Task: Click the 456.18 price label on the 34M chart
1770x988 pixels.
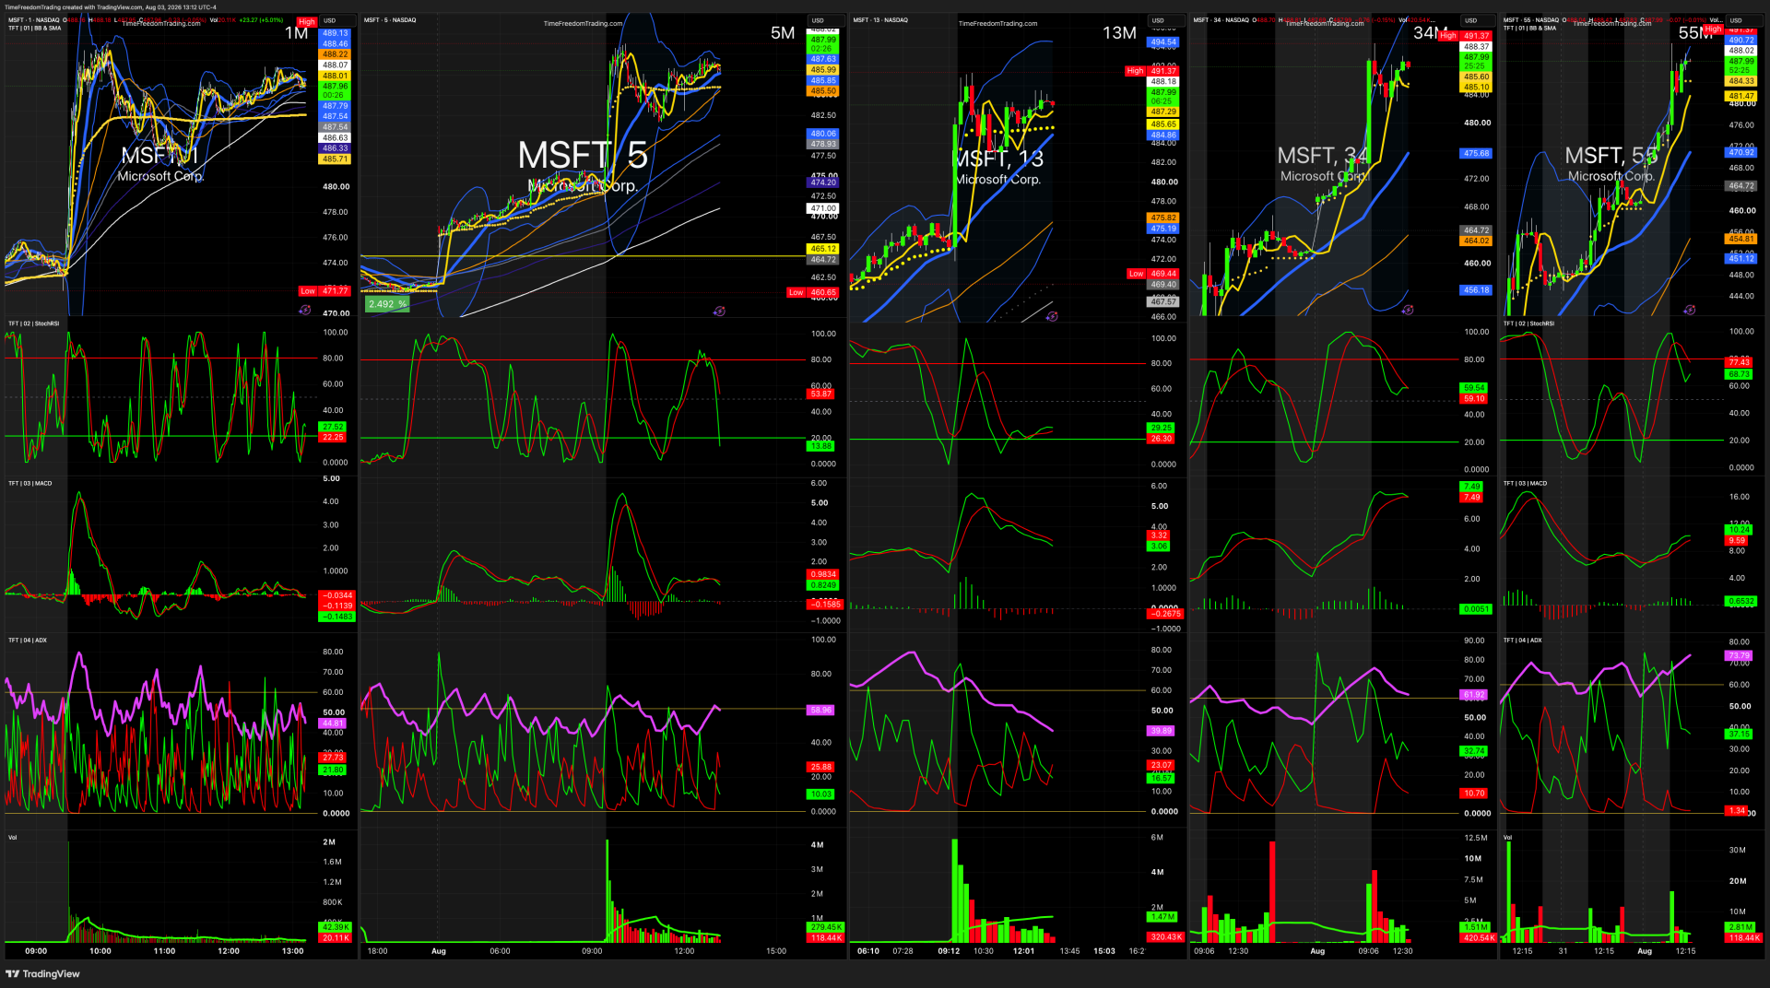Action: coord(1476,290)
